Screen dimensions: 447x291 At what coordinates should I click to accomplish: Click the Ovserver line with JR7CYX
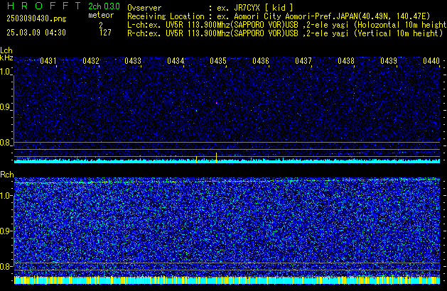[210, 8]
